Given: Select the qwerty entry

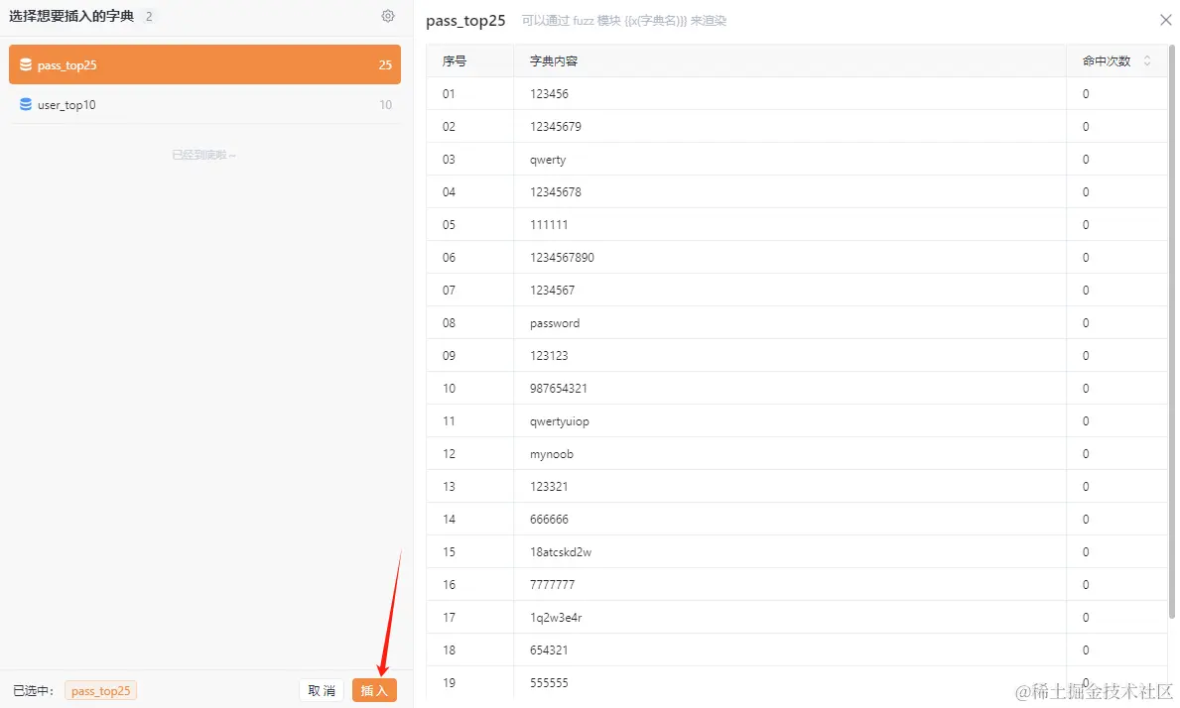Looking at the screenshot, I should tap(548, 160).
